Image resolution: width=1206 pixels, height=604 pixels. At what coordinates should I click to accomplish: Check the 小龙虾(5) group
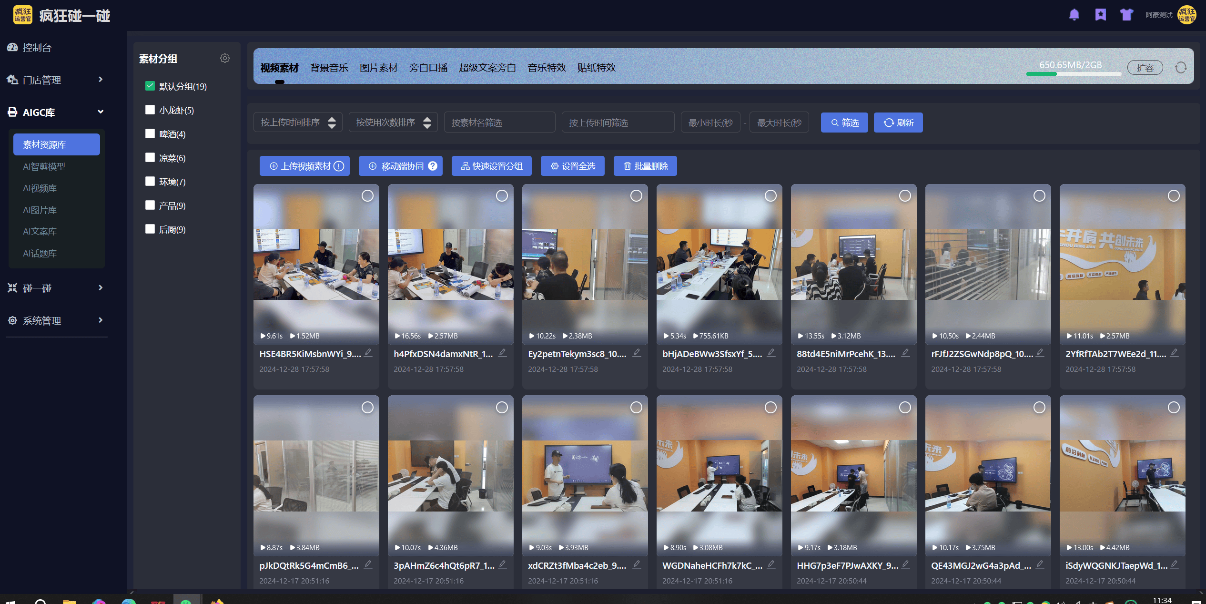[150, 110]
